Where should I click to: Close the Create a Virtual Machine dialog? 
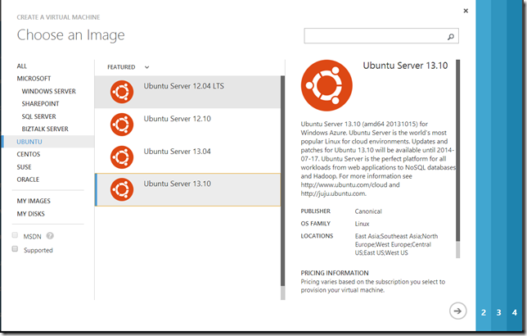coord(466,11)
